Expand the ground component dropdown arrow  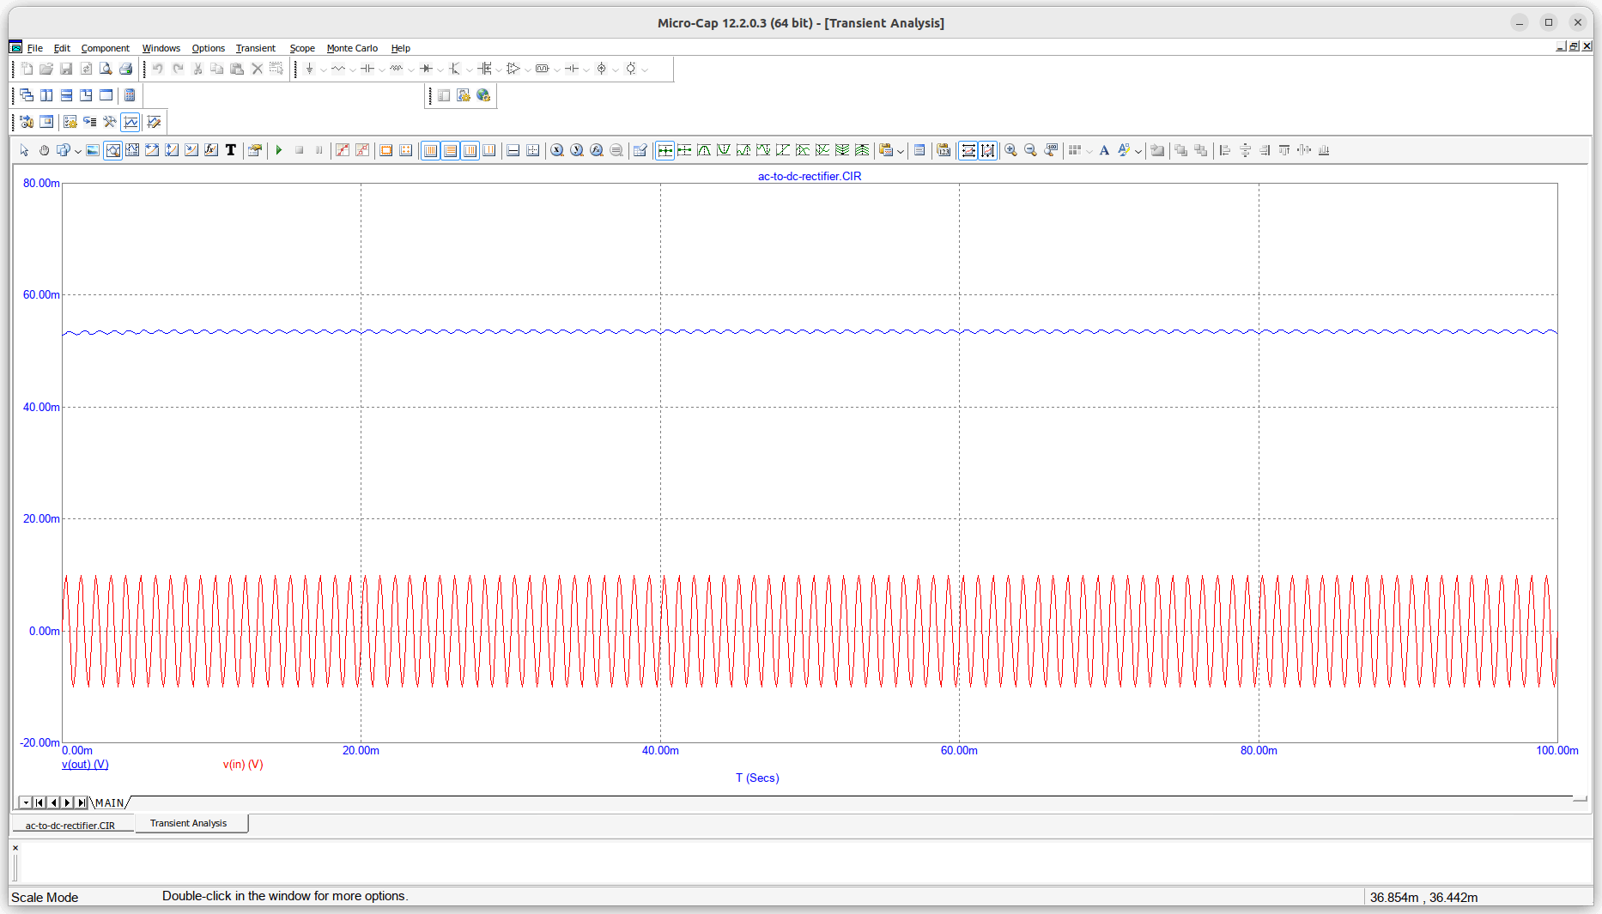click(x=323, y=70)
